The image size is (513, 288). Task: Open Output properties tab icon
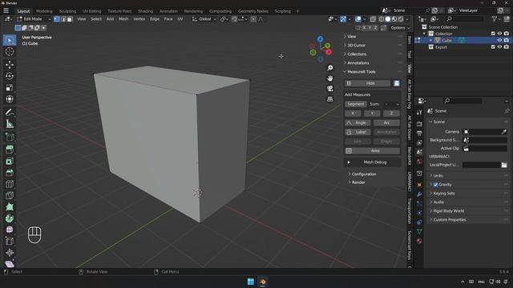click(x=419, y=134)
